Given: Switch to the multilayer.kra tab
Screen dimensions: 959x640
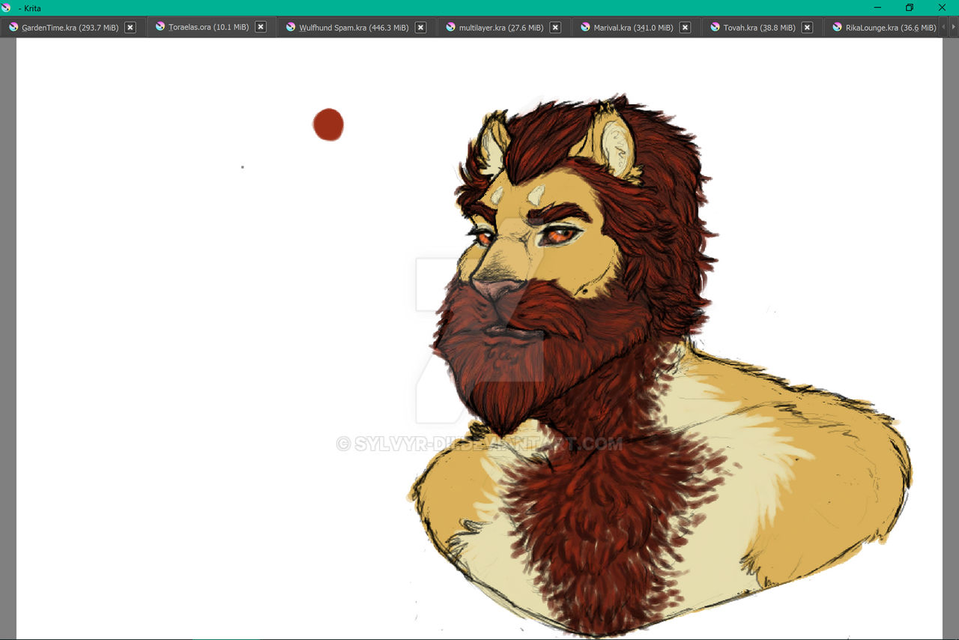Looking at the screenshot, I should [500, 28].
